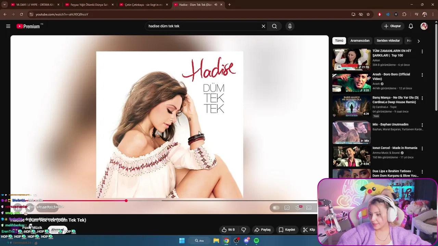This screenshot has height=246, width=438.
Task: Reload the current page
Action: click(x=21, y=14)
